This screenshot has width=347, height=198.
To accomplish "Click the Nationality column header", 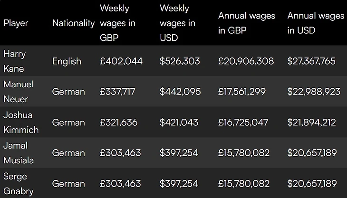I will (x=73, y=23).
